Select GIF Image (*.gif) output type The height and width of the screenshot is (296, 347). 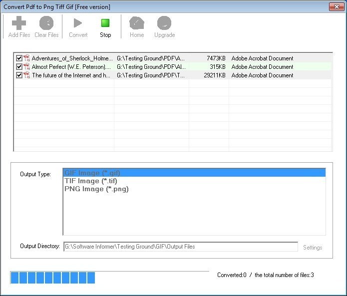click(x=194, y=173)
